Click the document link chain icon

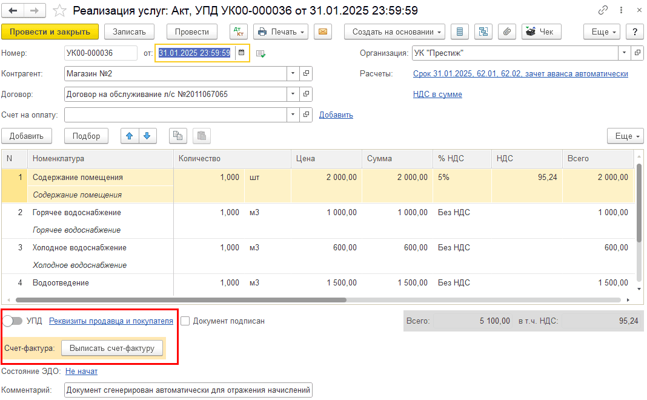pos(603,11)
